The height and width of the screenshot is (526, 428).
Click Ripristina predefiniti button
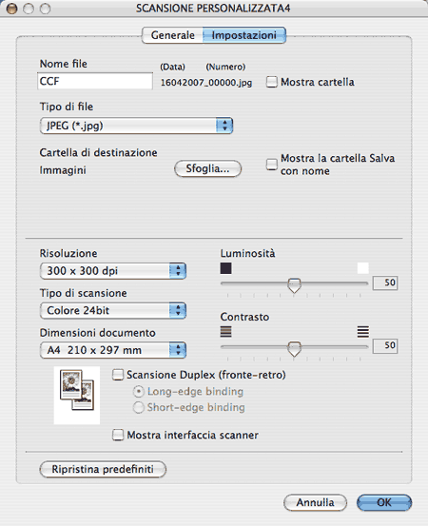(103, 469)
